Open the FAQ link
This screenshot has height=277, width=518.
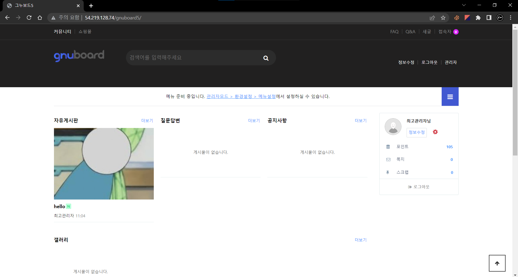[394, 32]
